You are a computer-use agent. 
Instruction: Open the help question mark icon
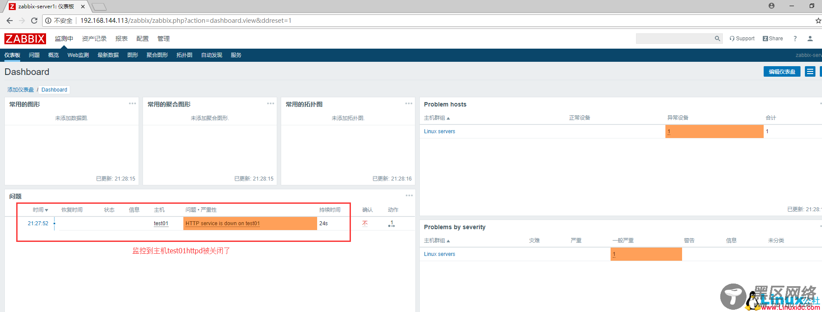tap(795, 39)
